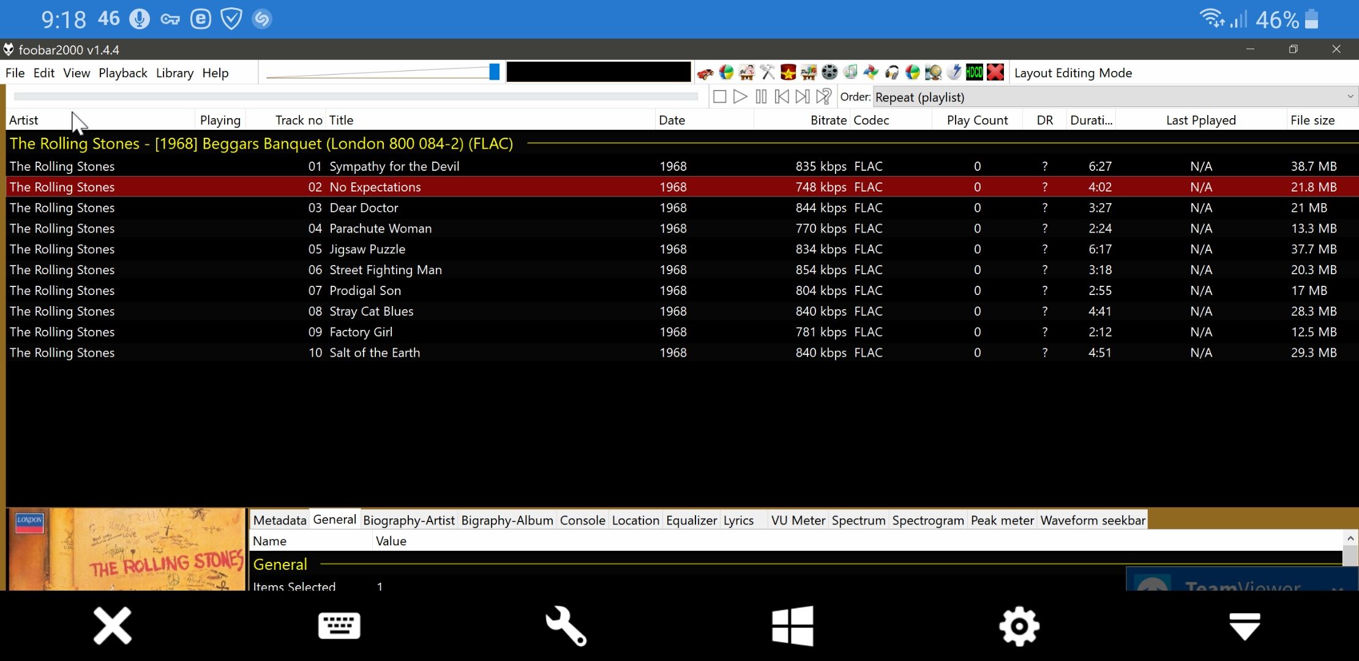This screenshot has height=661, width=1359.
Task: Tap the gear settings icon in bottom bar
Action: coord(1019,626)
